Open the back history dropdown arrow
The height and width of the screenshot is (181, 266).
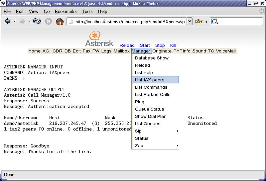click(15, 22)
